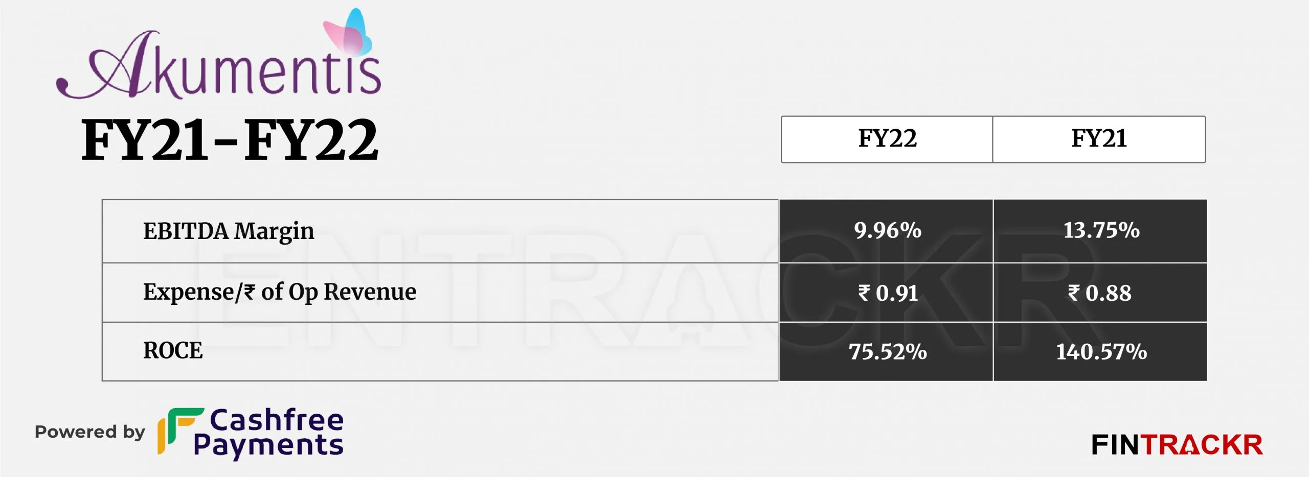Select the 75.52% ROCE cell

886,352
